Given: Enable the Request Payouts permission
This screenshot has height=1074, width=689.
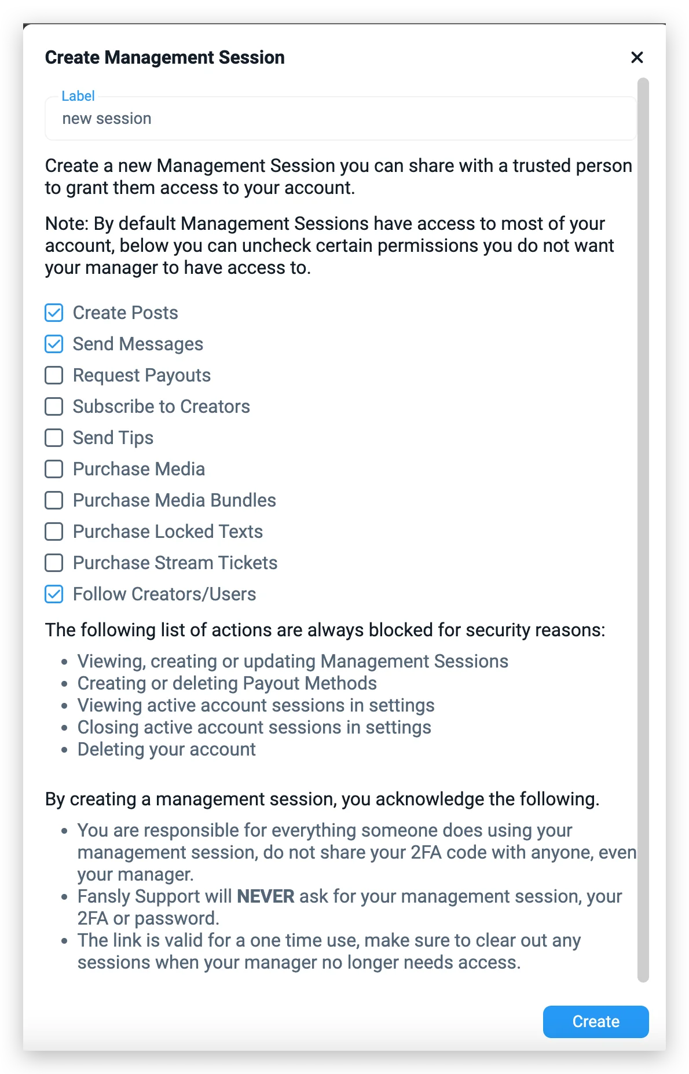Looking at the screenshot, I should pyautogui.click(x=53, y=375).
